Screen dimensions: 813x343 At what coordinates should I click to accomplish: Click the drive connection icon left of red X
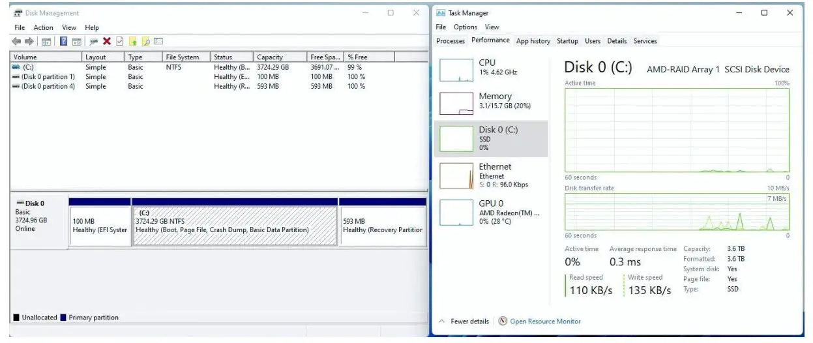94,41
